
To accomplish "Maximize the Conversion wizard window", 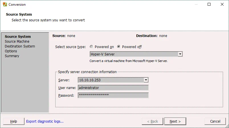I will tap(209, 5).
